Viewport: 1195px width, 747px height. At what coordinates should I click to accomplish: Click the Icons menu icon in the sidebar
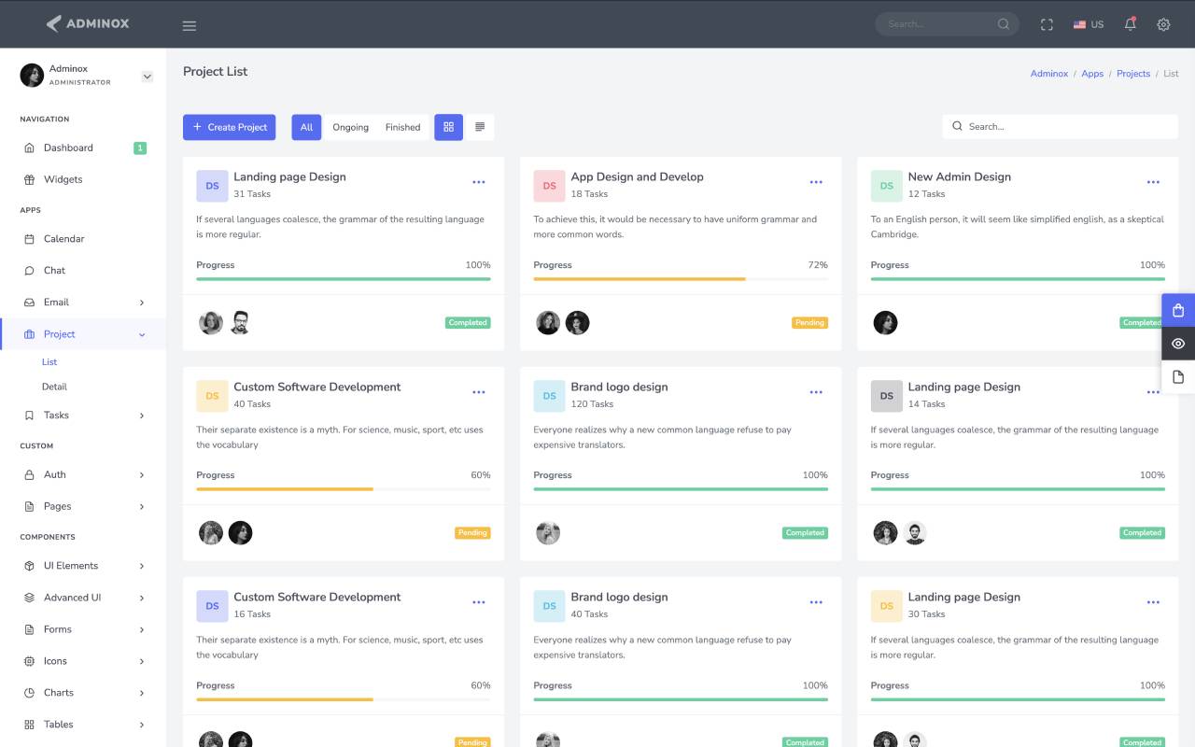click(x=29, y=661)
